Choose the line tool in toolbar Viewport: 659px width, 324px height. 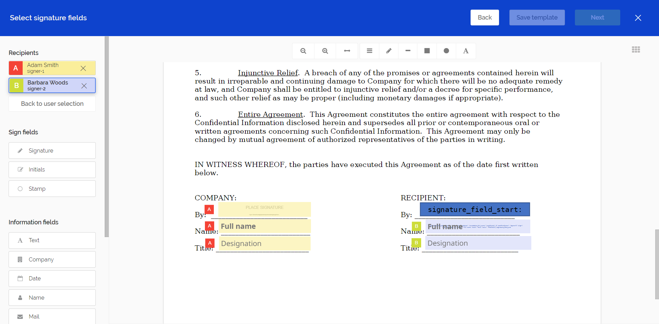pos(408,51)
